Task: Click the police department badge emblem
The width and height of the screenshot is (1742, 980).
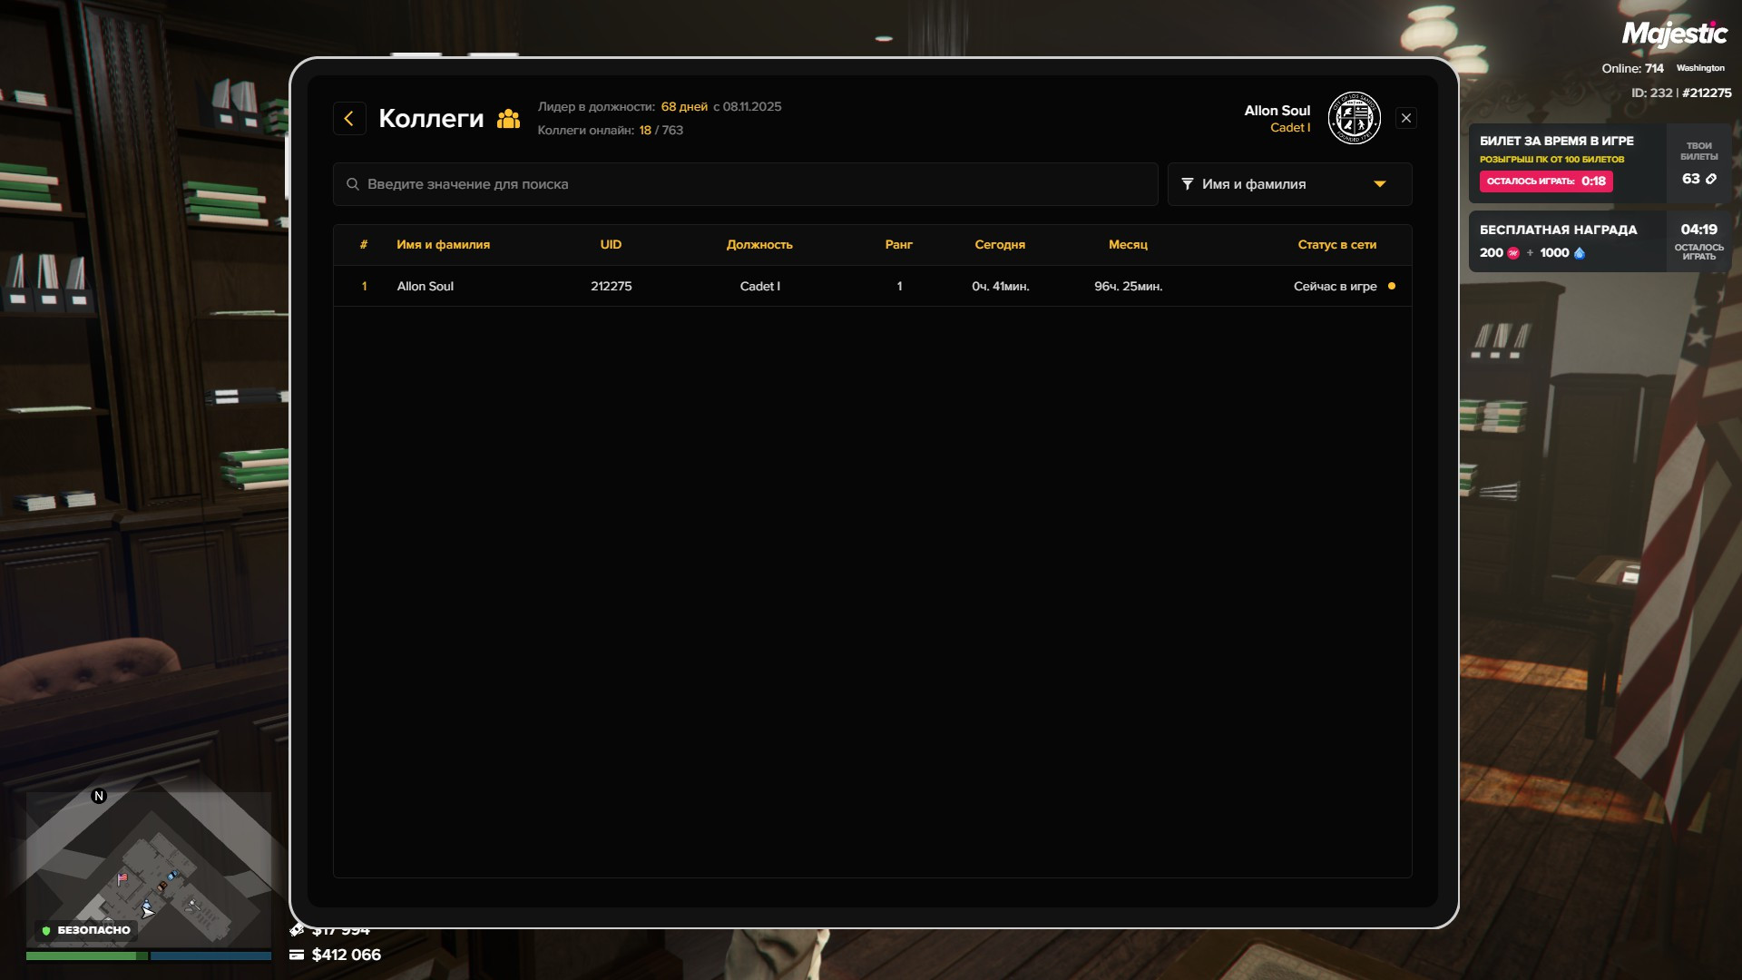Action: pos(1354,119)
